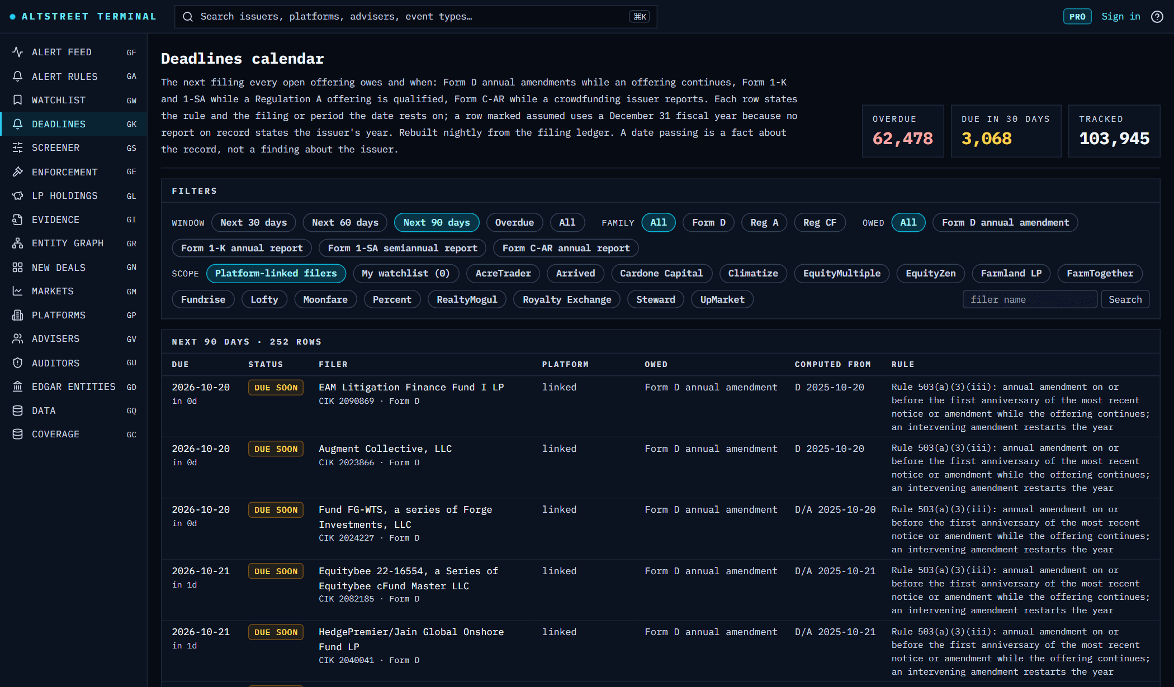Click the Alert Feed pulse icon

click(17, 52)
